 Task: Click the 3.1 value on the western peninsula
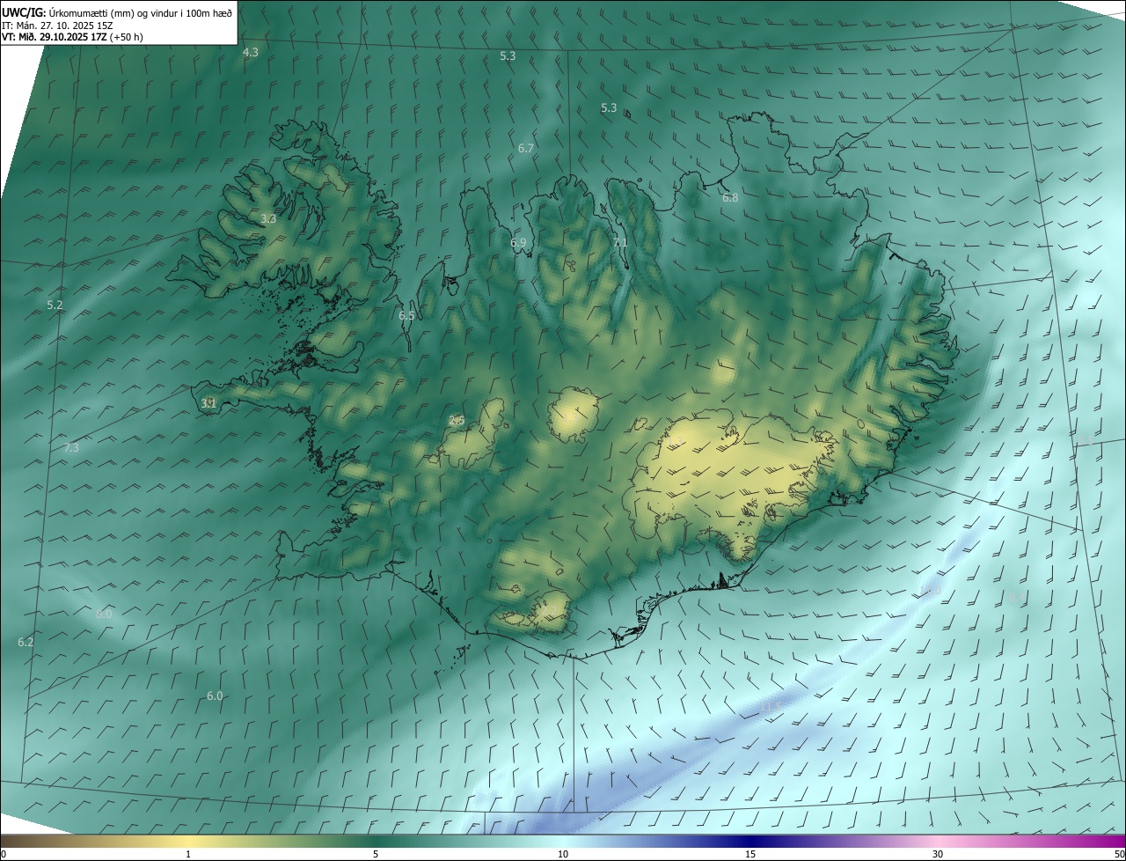point(208,403)
